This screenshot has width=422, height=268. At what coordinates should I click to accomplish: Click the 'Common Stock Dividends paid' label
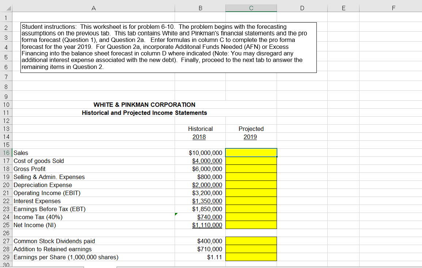point(54,241)
